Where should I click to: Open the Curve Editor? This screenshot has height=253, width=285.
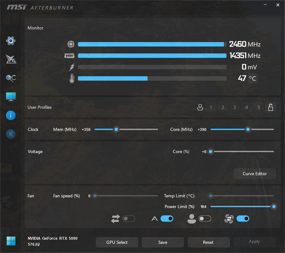(255, 174)
